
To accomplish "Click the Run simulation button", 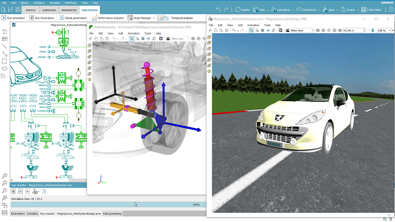I will point(14,18).
